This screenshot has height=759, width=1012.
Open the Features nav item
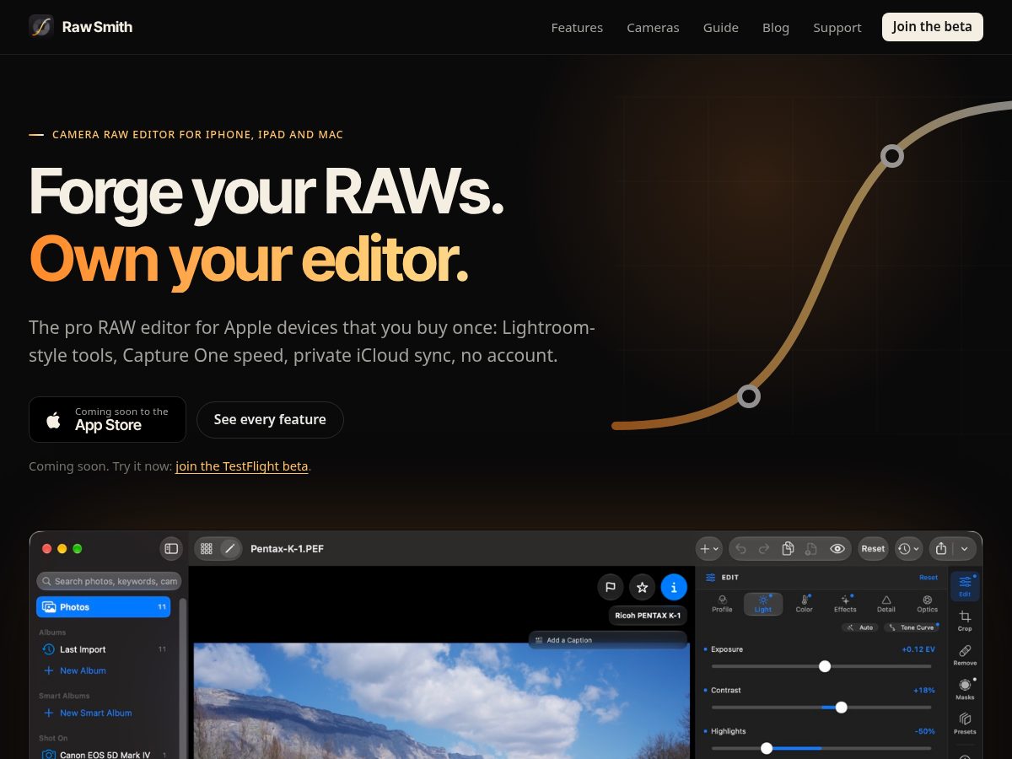577,28
